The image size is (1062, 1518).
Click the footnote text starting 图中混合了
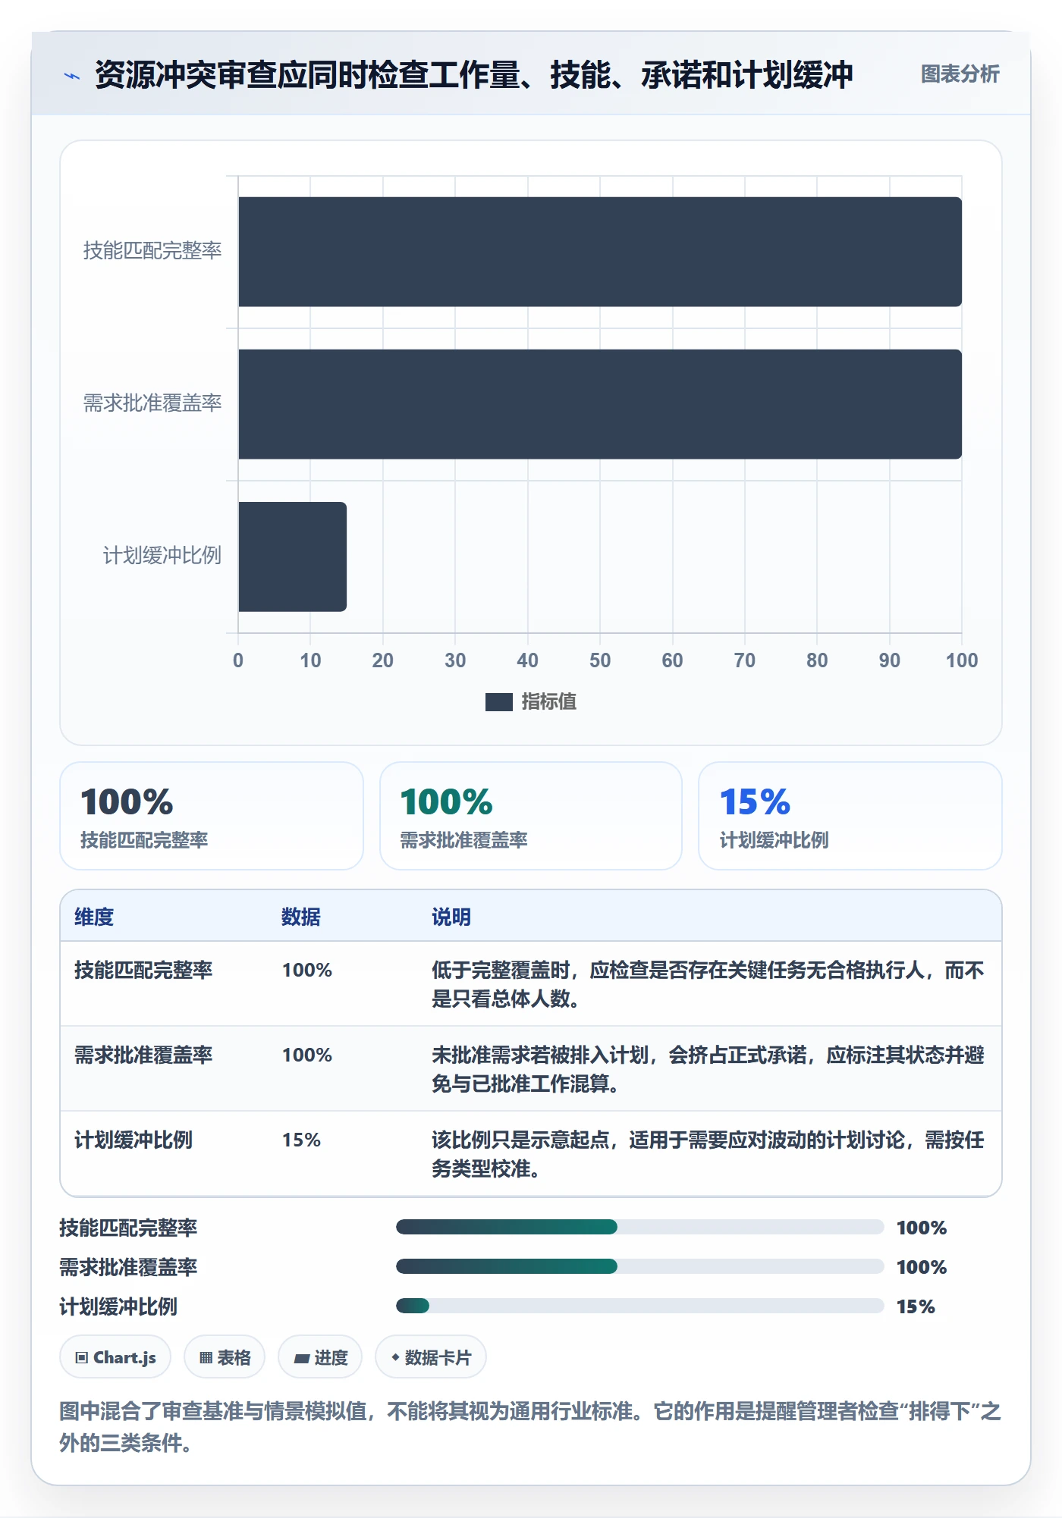(x=530, y=1427)
